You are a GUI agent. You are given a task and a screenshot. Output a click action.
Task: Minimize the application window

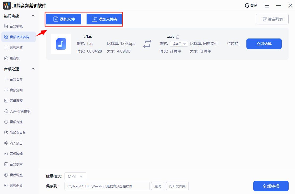pos(279,6)
